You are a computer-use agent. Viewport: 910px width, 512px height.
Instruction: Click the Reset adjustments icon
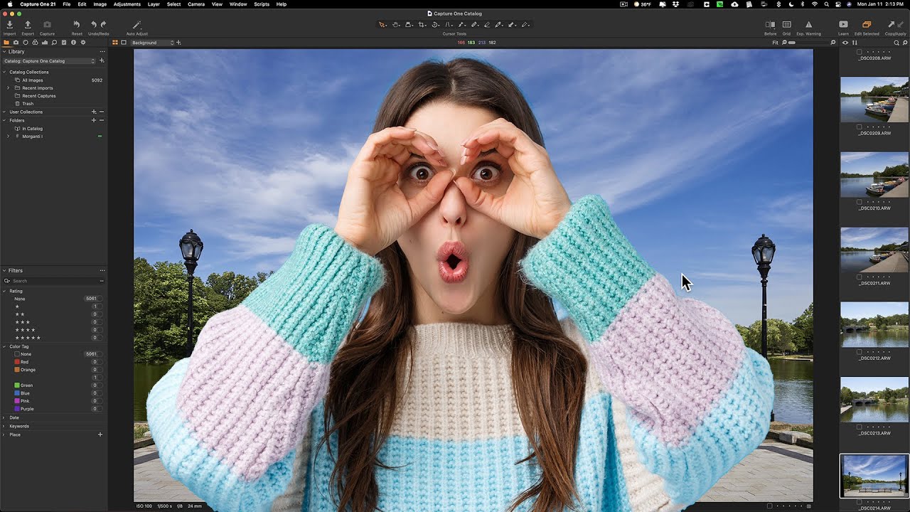[77, 25]
